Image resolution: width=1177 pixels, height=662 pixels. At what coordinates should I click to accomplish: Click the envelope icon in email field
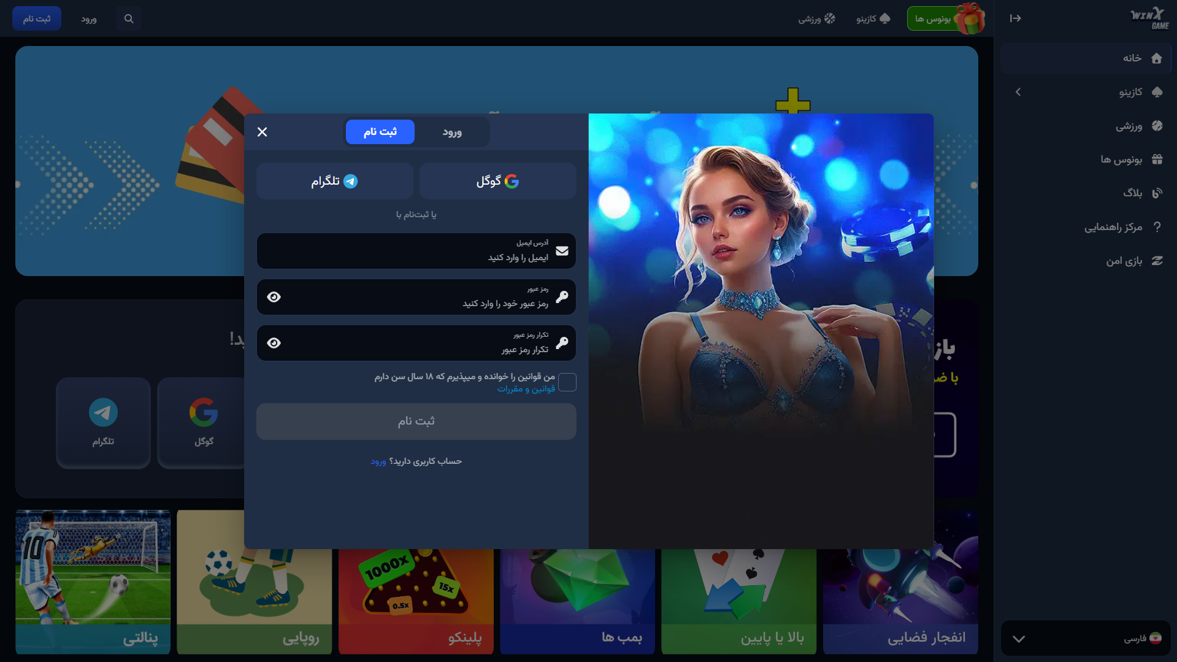coord(562,251)
